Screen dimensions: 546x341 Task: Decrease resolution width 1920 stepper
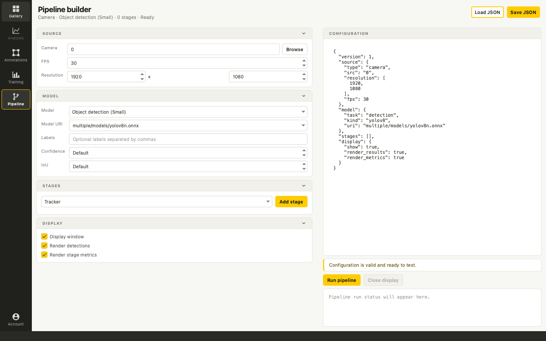[x=142, y=79]
